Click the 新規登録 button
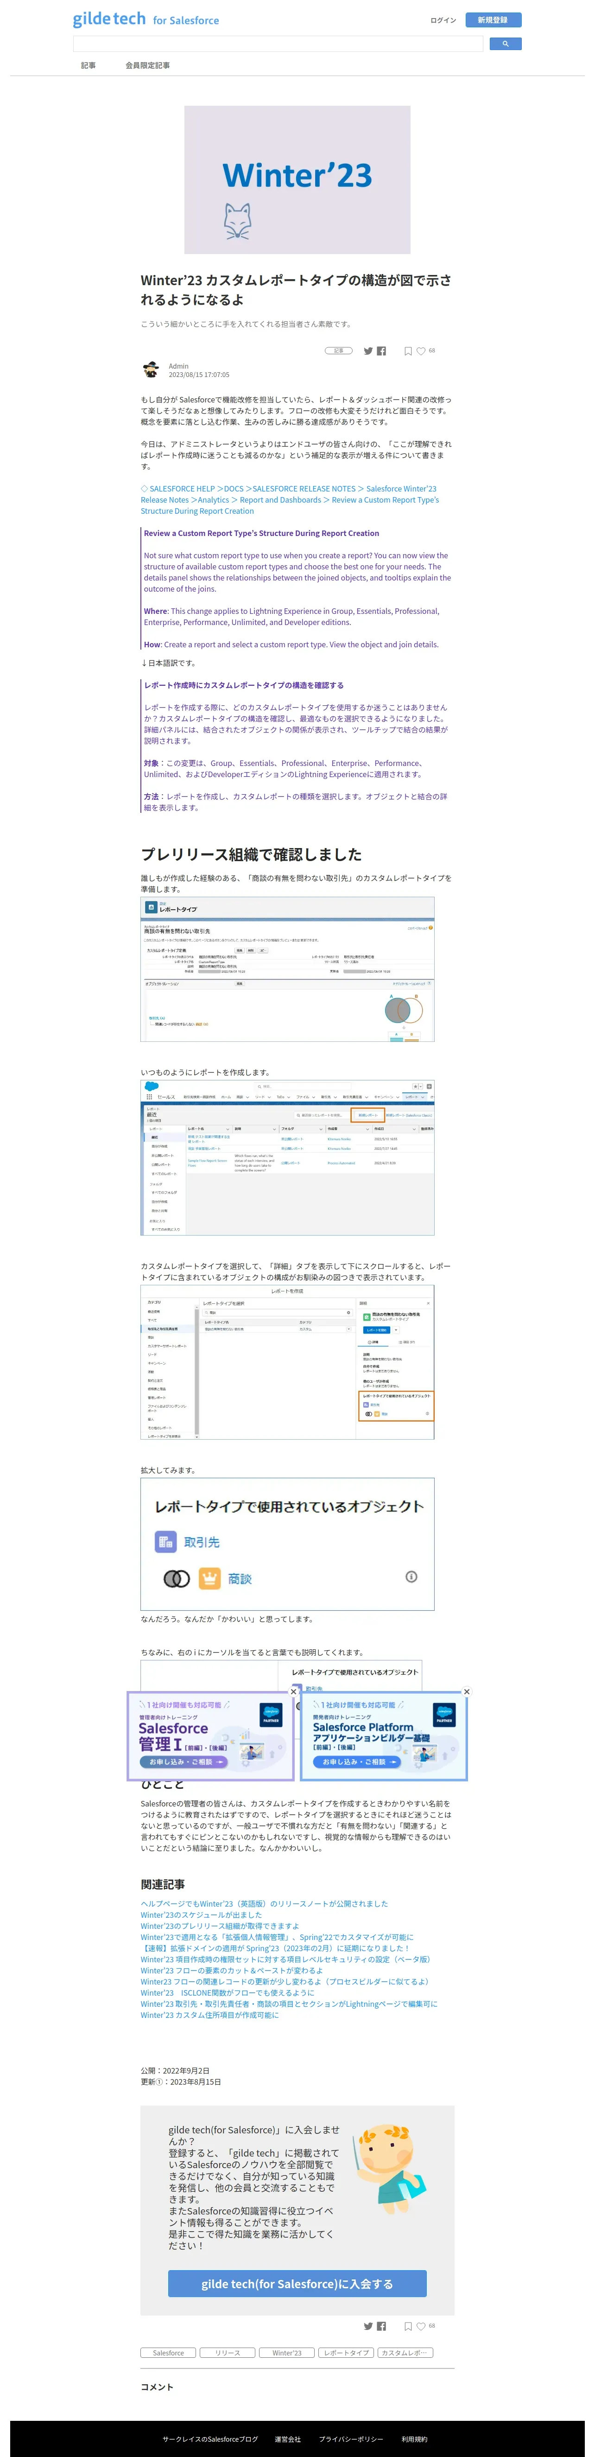Viewport: 595px width, 2457px height. tap(493, 20)
